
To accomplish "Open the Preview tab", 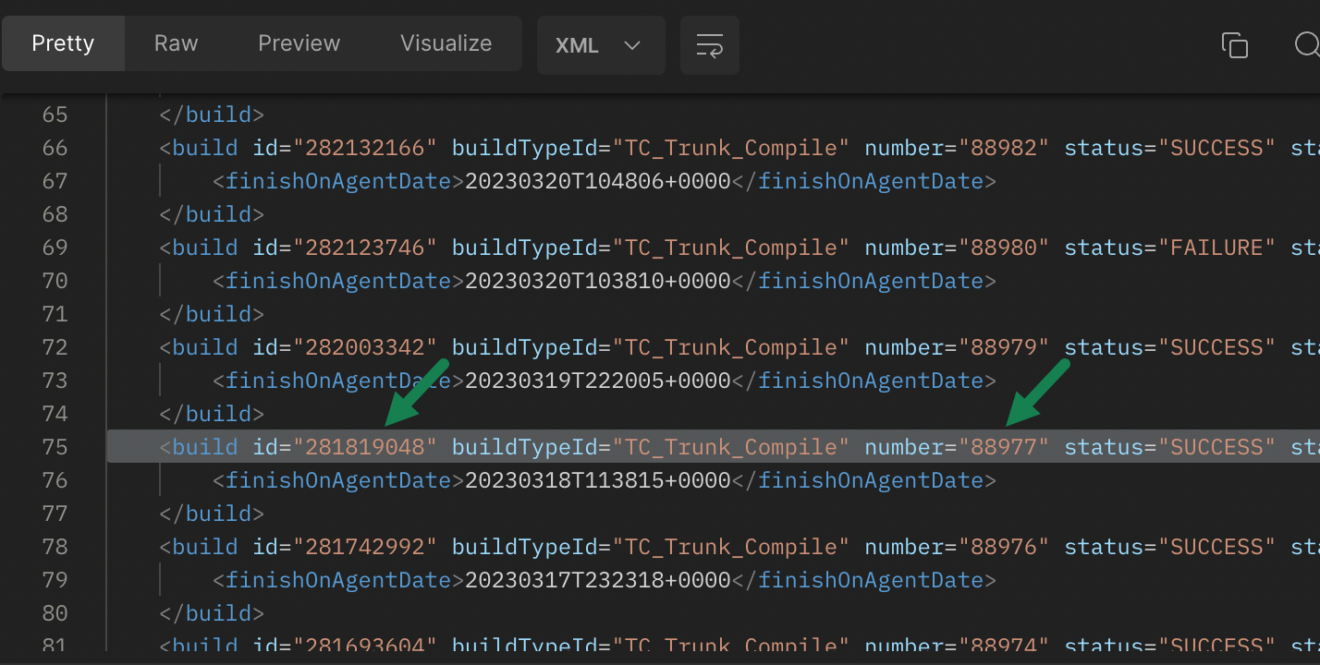I will (299, 42).
